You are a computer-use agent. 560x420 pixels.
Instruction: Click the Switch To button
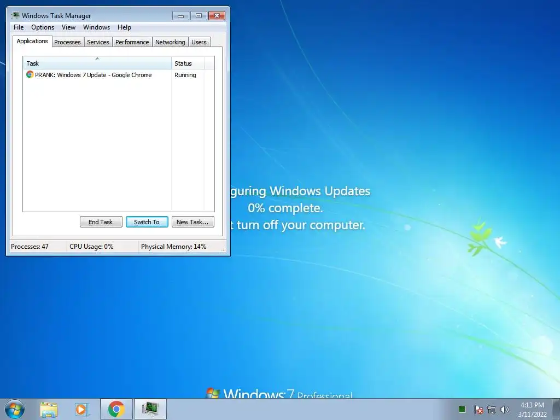pyautogui.click(x=147, y=222)
